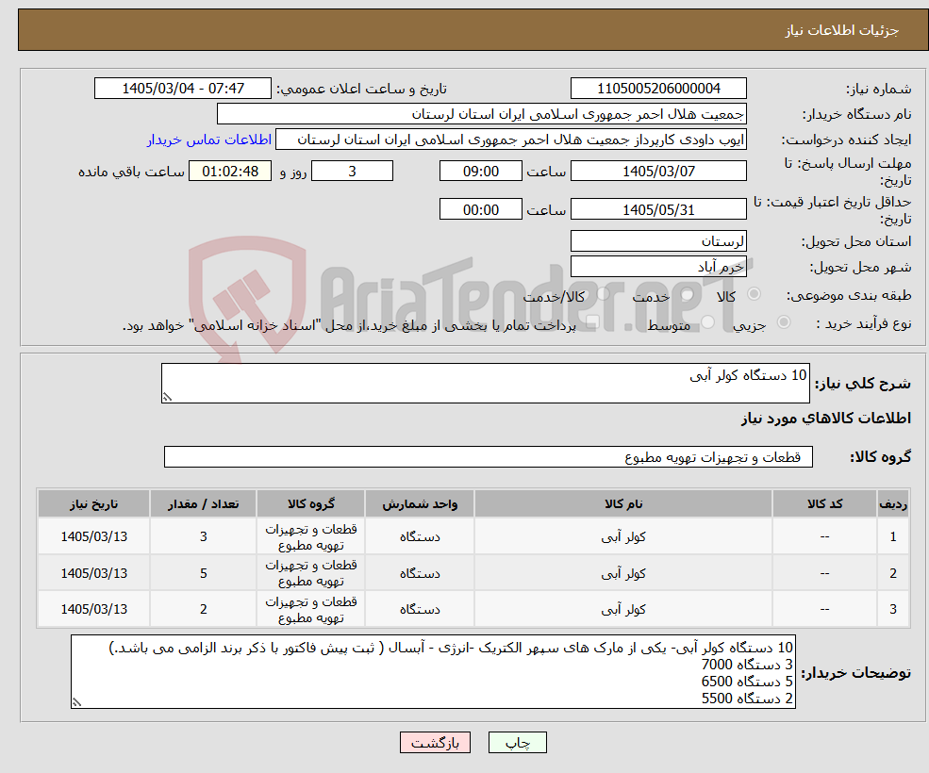The image size is (929, 773).
Task: Click the request creator name field
Action: [x=510, y=140]
